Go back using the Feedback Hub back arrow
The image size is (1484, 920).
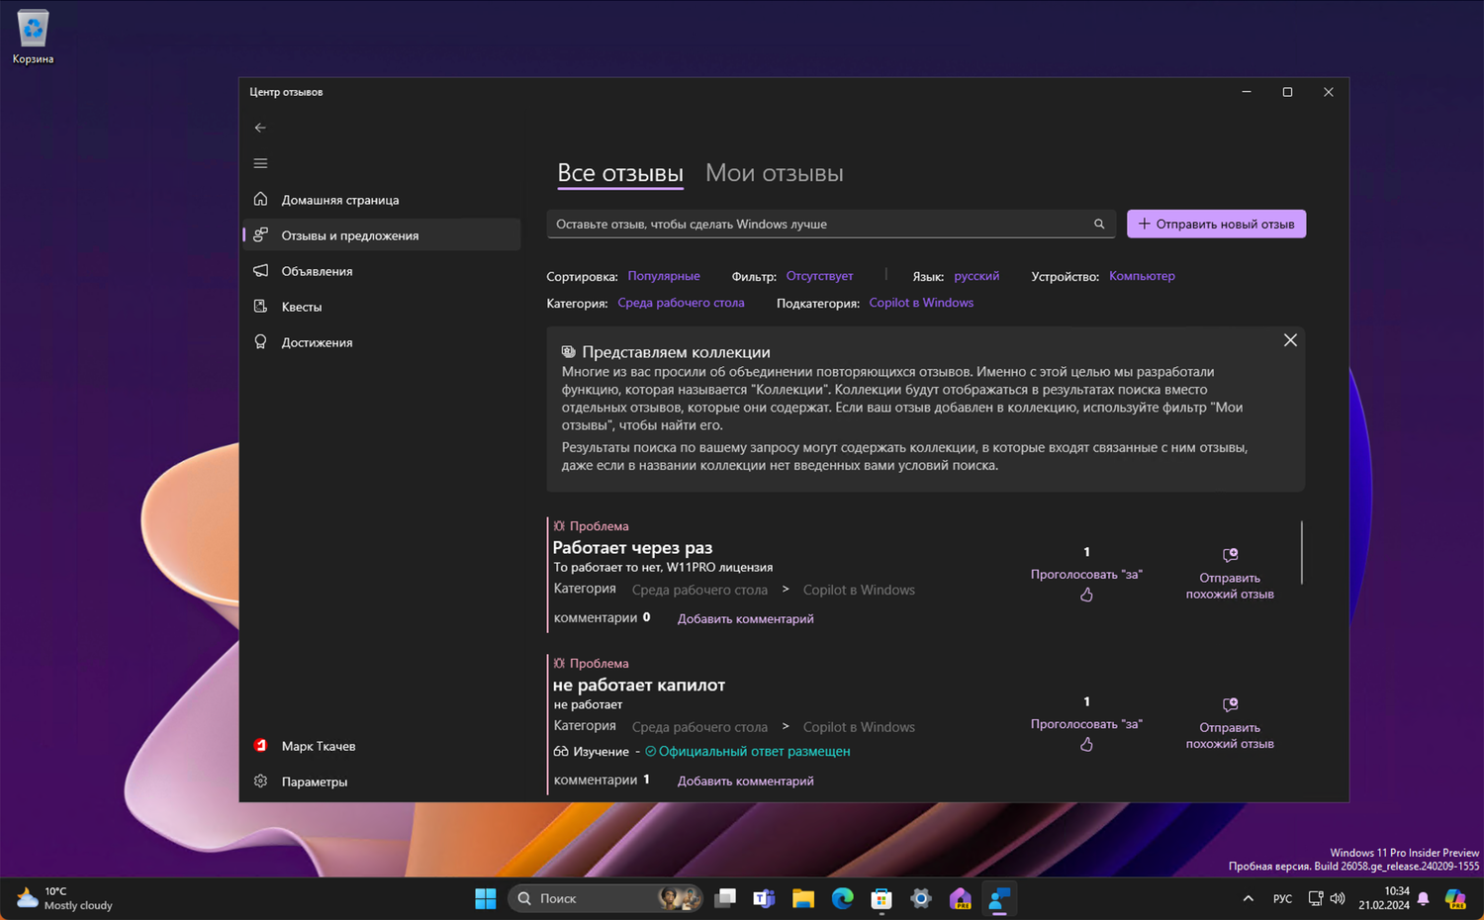pyautogui.click(x=260, y=128)
